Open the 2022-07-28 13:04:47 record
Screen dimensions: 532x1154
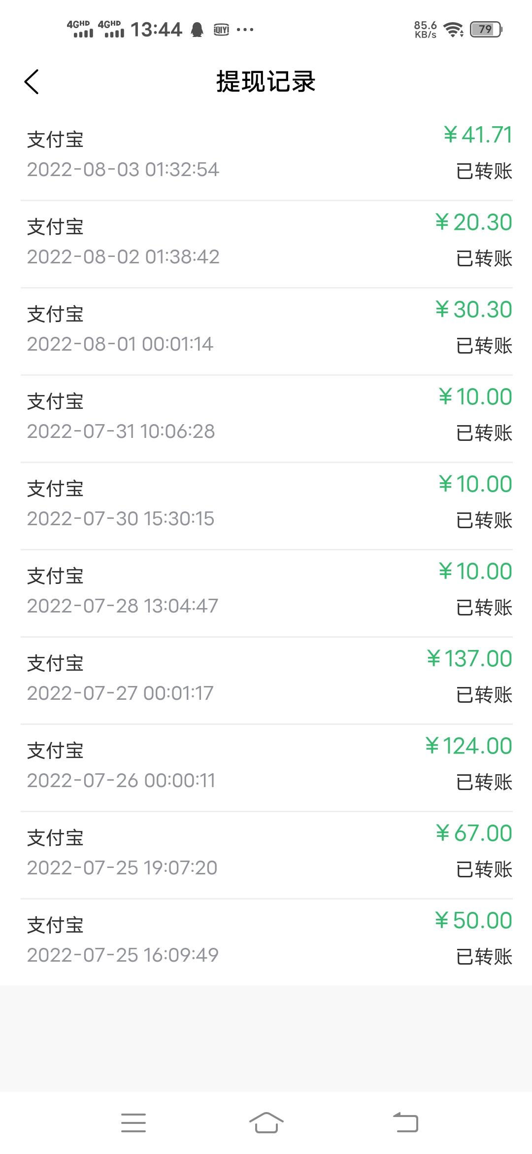pos(266,593)
